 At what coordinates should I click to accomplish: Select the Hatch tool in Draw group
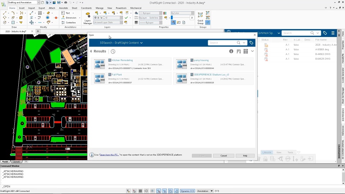click(x=13, y=22)
